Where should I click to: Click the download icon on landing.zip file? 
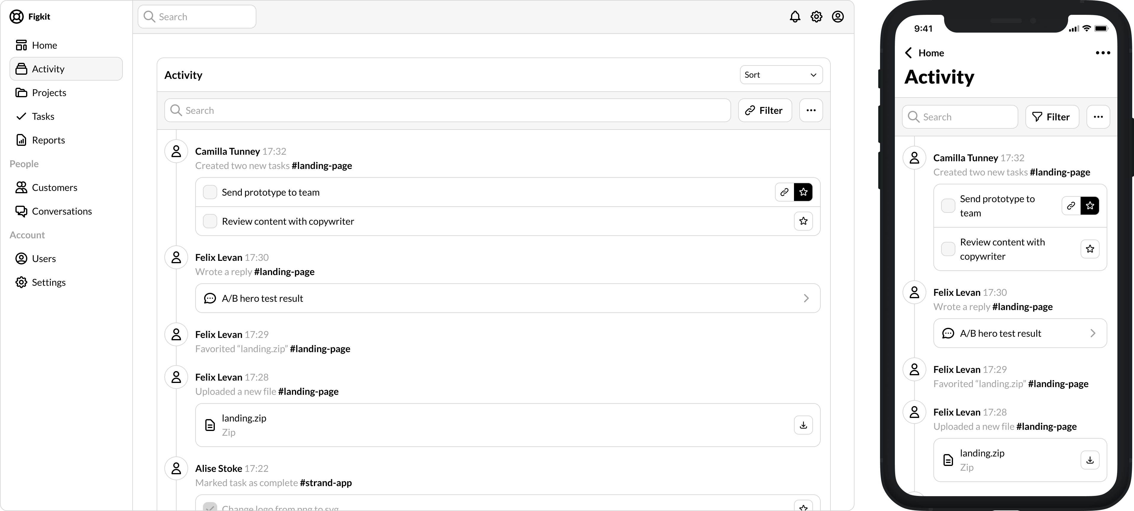(803, 425)
